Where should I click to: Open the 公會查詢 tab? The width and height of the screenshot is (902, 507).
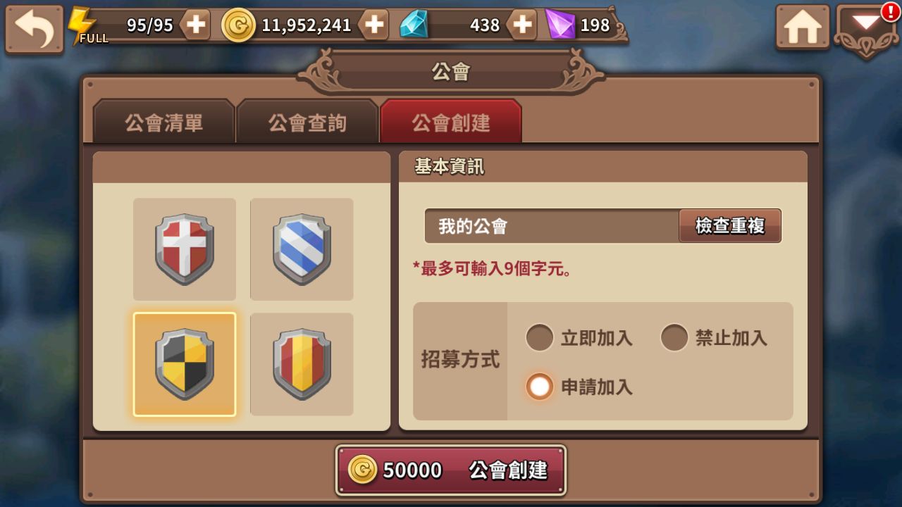coord(307,122)
